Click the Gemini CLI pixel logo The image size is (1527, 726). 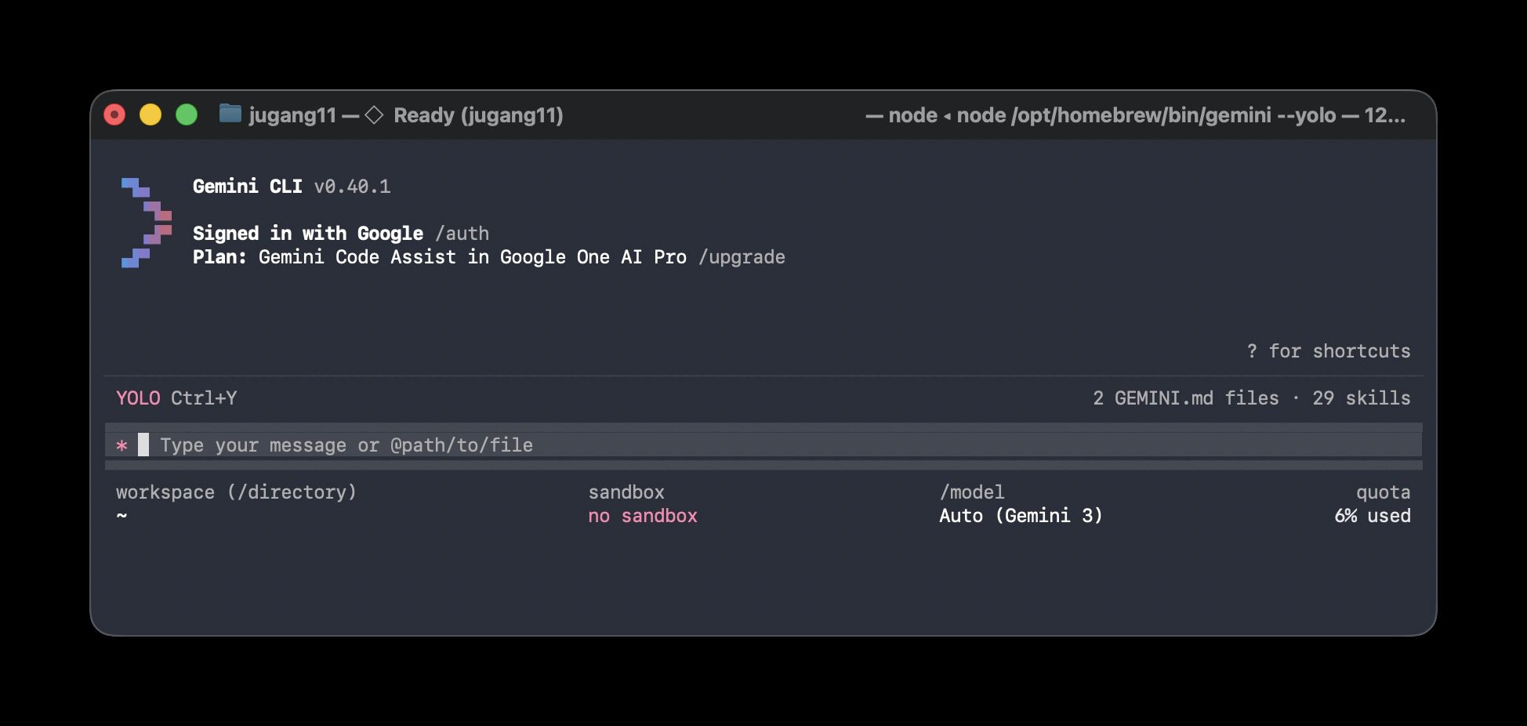point(147,223)
